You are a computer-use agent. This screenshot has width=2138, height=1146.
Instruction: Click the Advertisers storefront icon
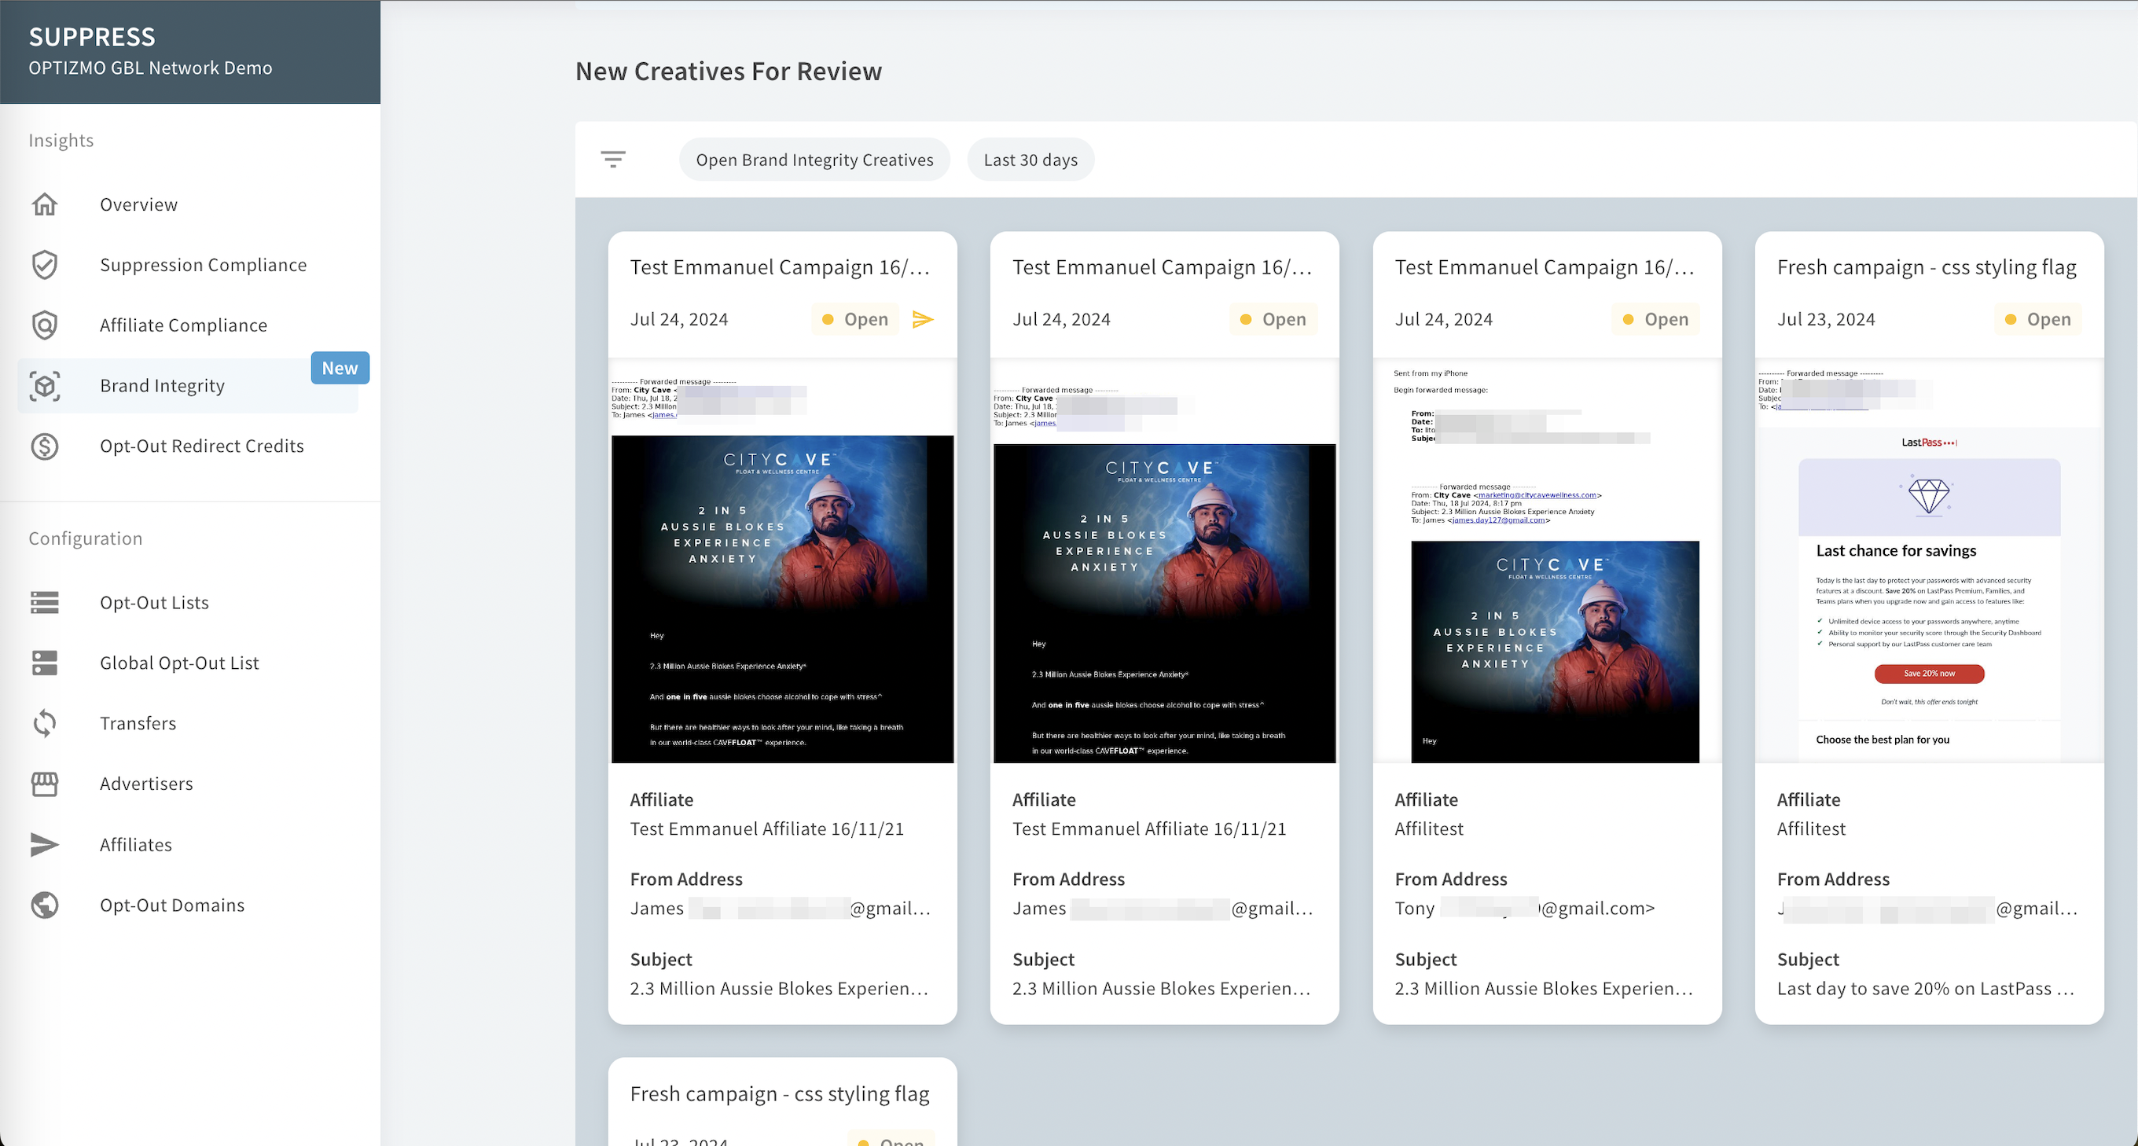coord(45,784)
